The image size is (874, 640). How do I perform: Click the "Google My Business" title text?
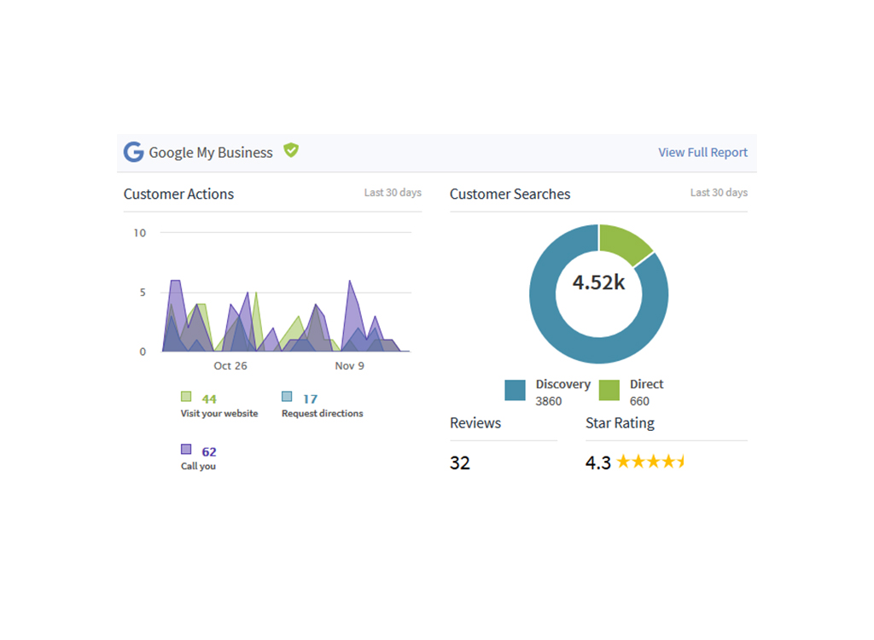click(x=210, y=152)
